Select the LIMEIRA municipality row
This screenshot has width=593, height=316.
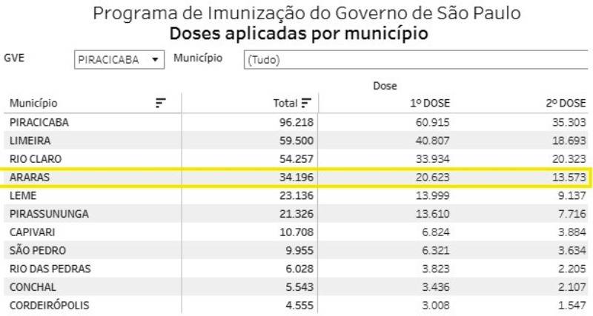pyautogui.click(x=30, y=141)
